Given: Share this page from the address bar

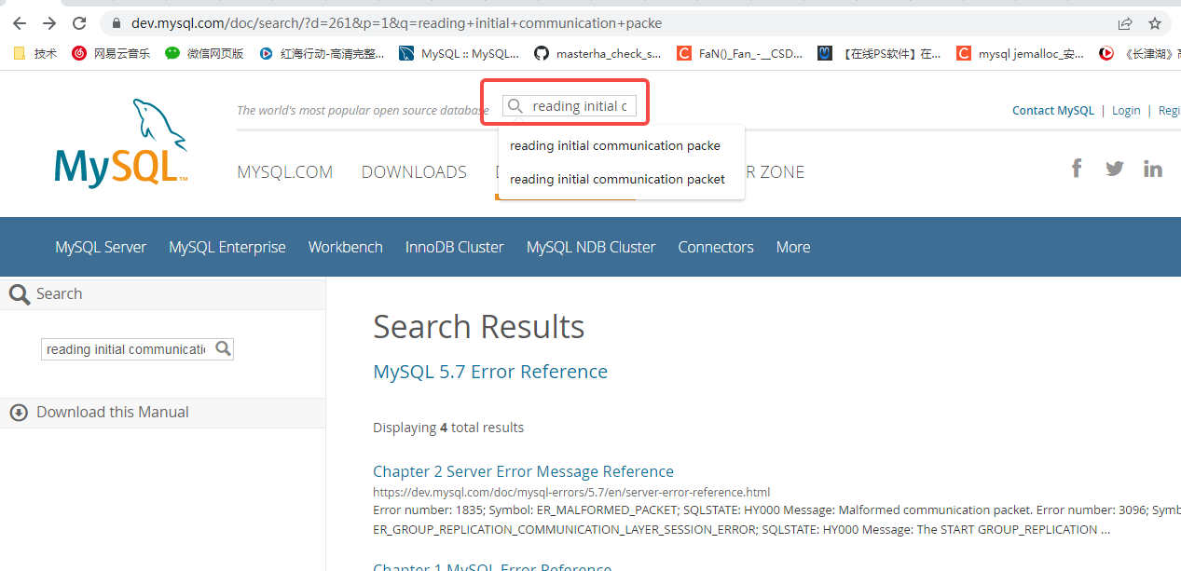Looking at the screenshot, I should coord(1125,23).
